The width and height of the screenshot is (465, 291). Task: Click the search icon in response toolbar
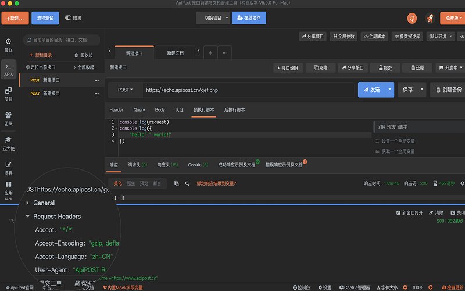pos(187,183)
